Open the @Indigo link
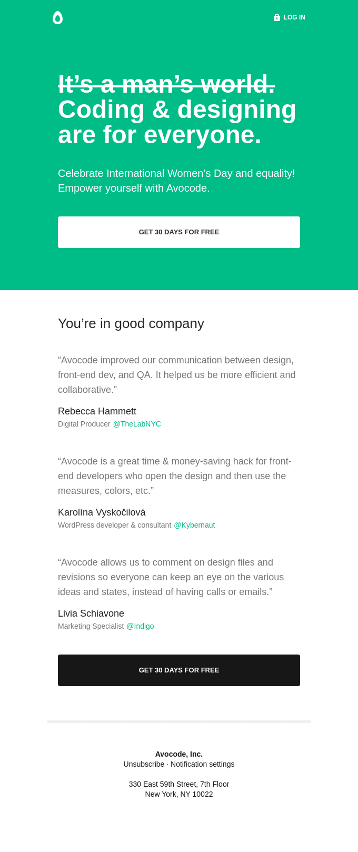358x852 pixels. (140, 626)
